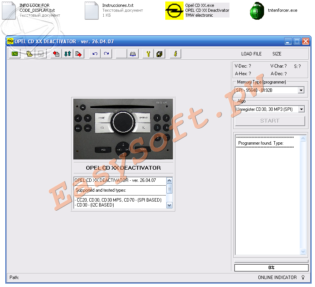Click the grayed floppy disk save icon
The height and width of the screenshot is (287, 315).
click(x=41, y=54)
